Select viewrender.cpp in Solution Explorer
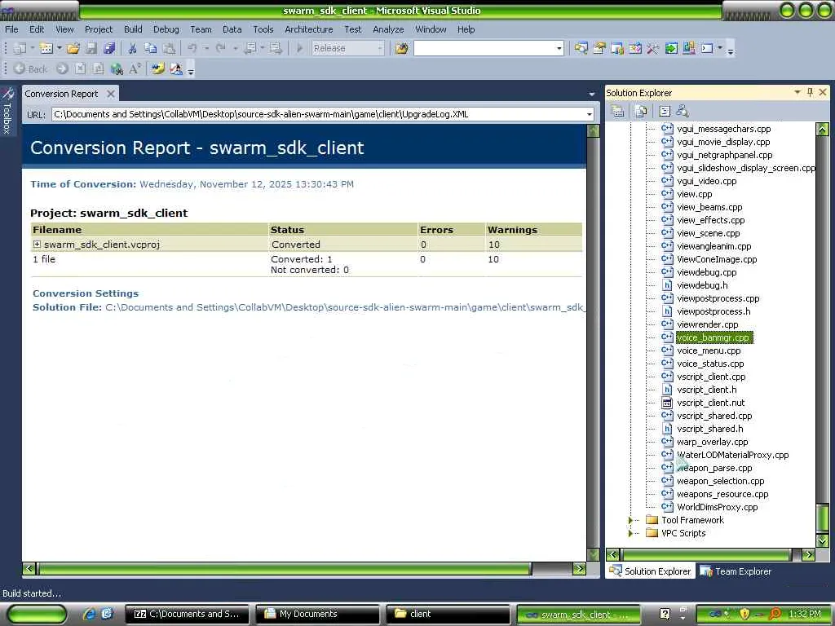835x626 pixels. 707,324
